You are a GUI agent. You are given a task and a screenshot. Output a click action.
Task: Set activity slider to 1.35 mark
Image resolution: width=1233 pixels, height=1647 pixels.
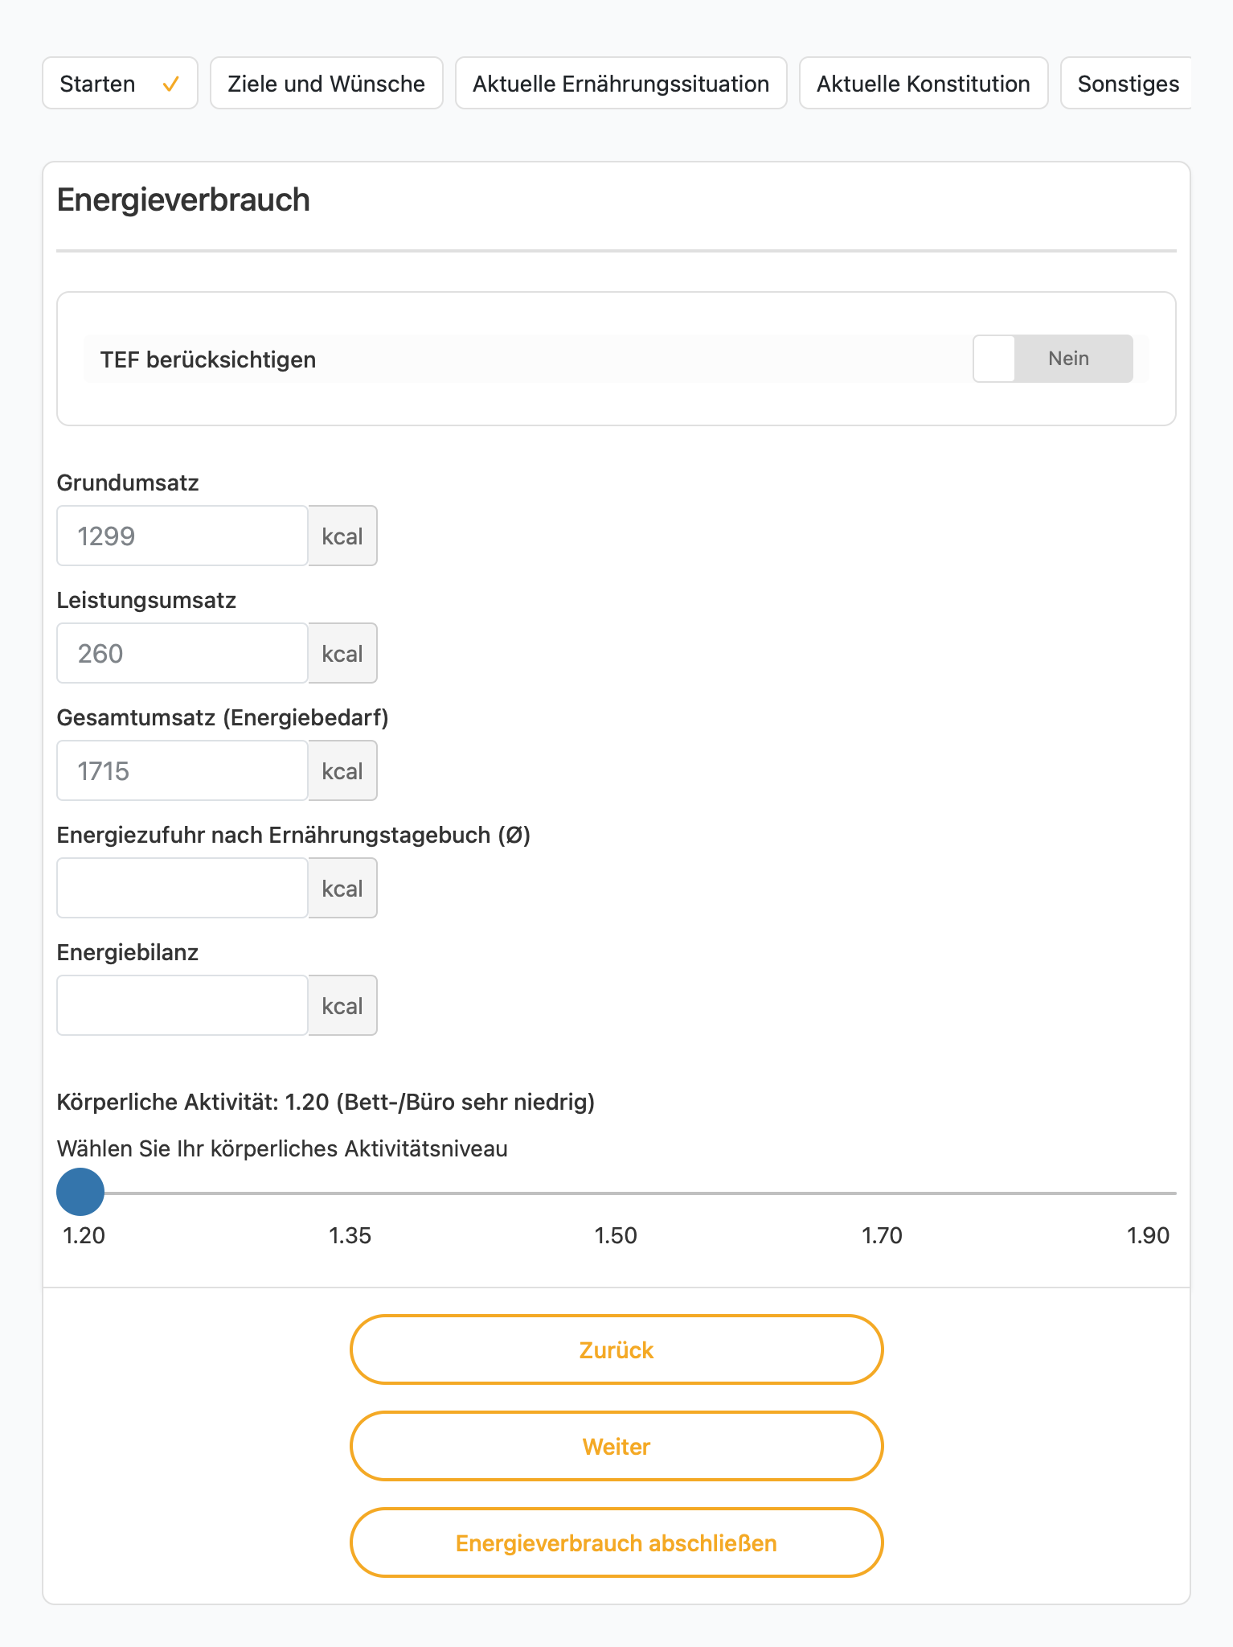350,1193
